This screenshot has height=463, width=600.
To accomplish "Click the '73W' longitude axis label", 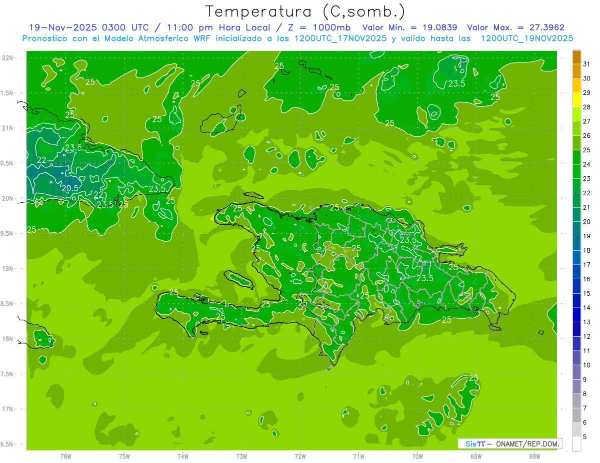I will [241, 456].
